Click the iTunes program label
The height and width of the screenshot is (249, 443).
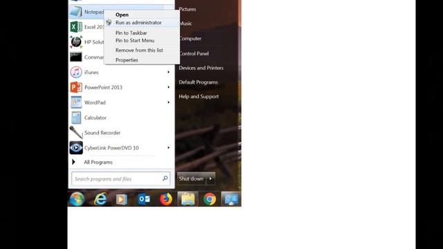pyautogui.click(x=91, y=72)
